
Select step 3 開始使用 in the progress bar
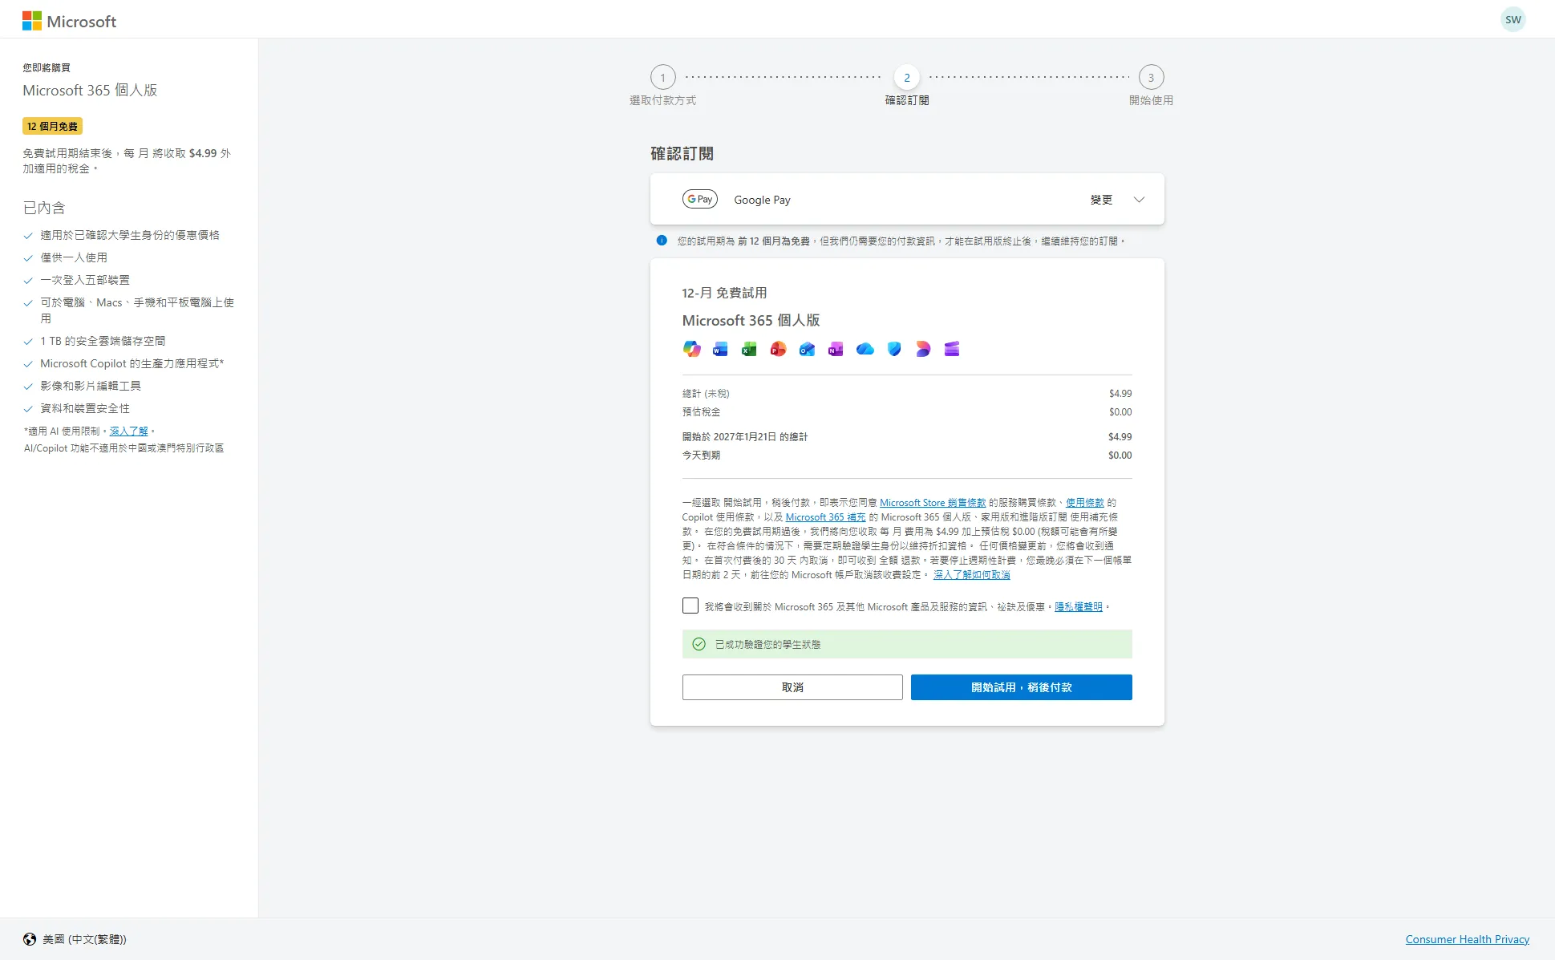click(1151, 78)
